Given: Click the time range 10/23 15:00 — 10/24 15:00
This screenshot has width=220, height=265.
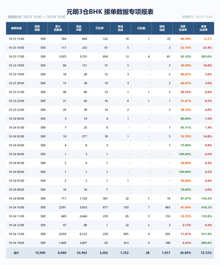Looking at the screenshot, I should 44,17.
